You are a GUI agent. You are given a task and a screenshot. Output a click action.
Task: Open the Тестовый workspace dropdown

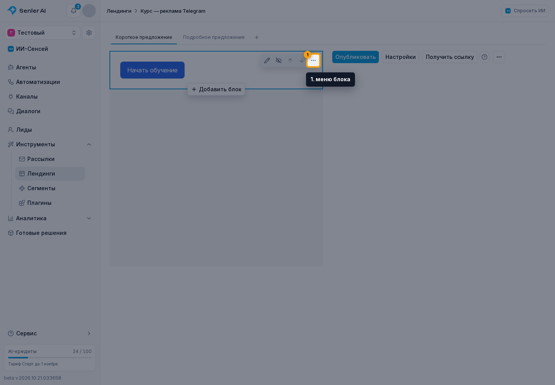pos(42,33)
